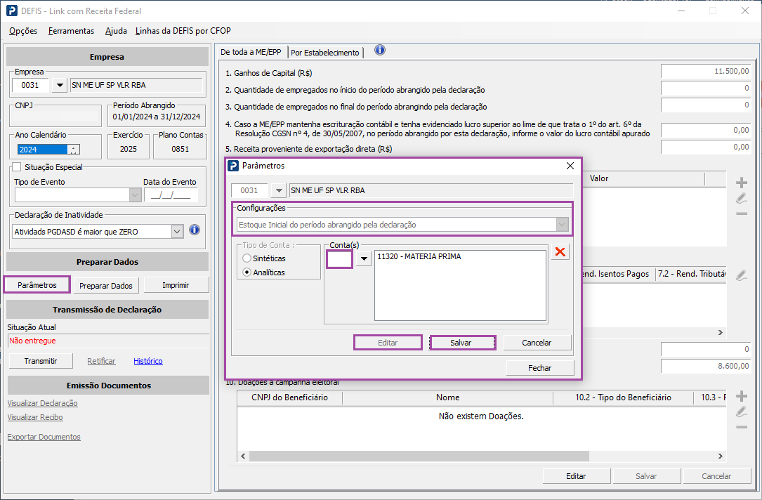Screen dimensions: 762x500
Task: Click pencil icon beside Rend. Isentos Pagos table
Action: point(741,275)
